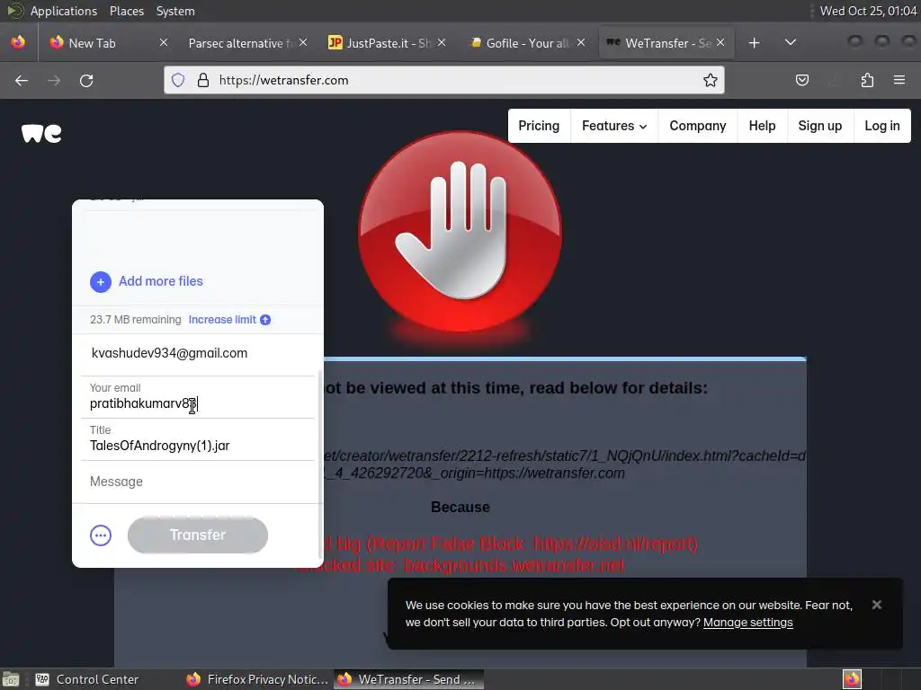
Task: Open the tracking protection shield icon
Action: (178, 80)
